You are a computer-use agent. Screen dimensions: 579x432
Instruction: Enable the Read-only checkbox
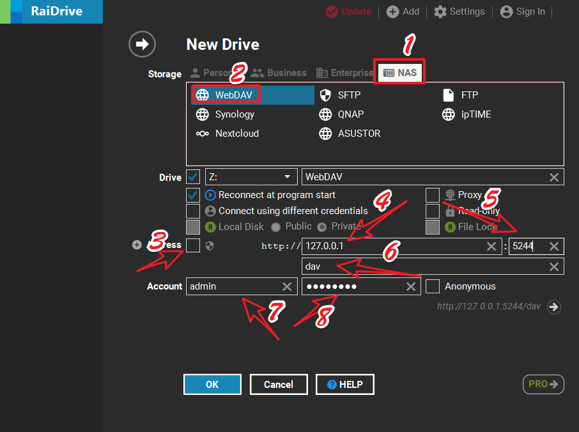pyautogui.click(x=433, y=211)
